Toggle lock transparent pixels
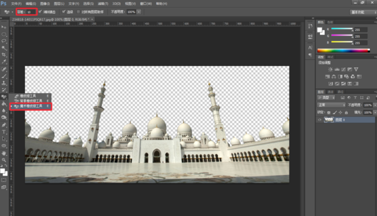Image resolution: width=377 pixels, height=216 pixels. (329, 112)
